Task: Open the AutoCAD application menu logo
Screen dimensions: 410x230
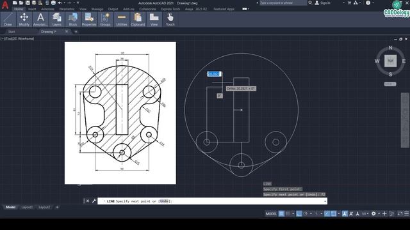Action: tap(5, 4)
